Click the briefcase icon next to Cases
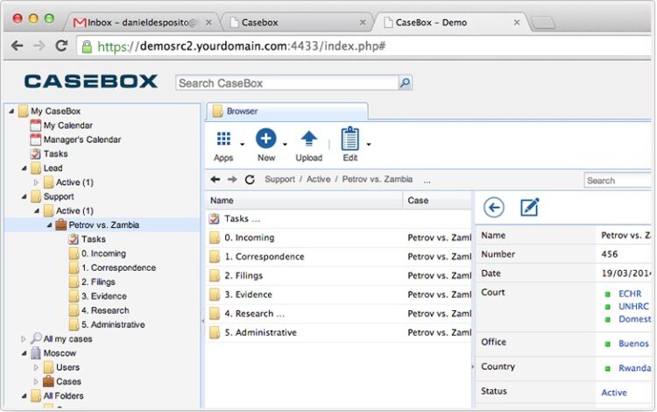Image resolution: width=657 pixels, height=412 pixels. coord(48,381)
